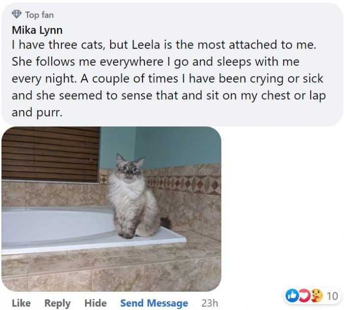
Task: Open the reaction count showing 10
Action: point(332,296)
